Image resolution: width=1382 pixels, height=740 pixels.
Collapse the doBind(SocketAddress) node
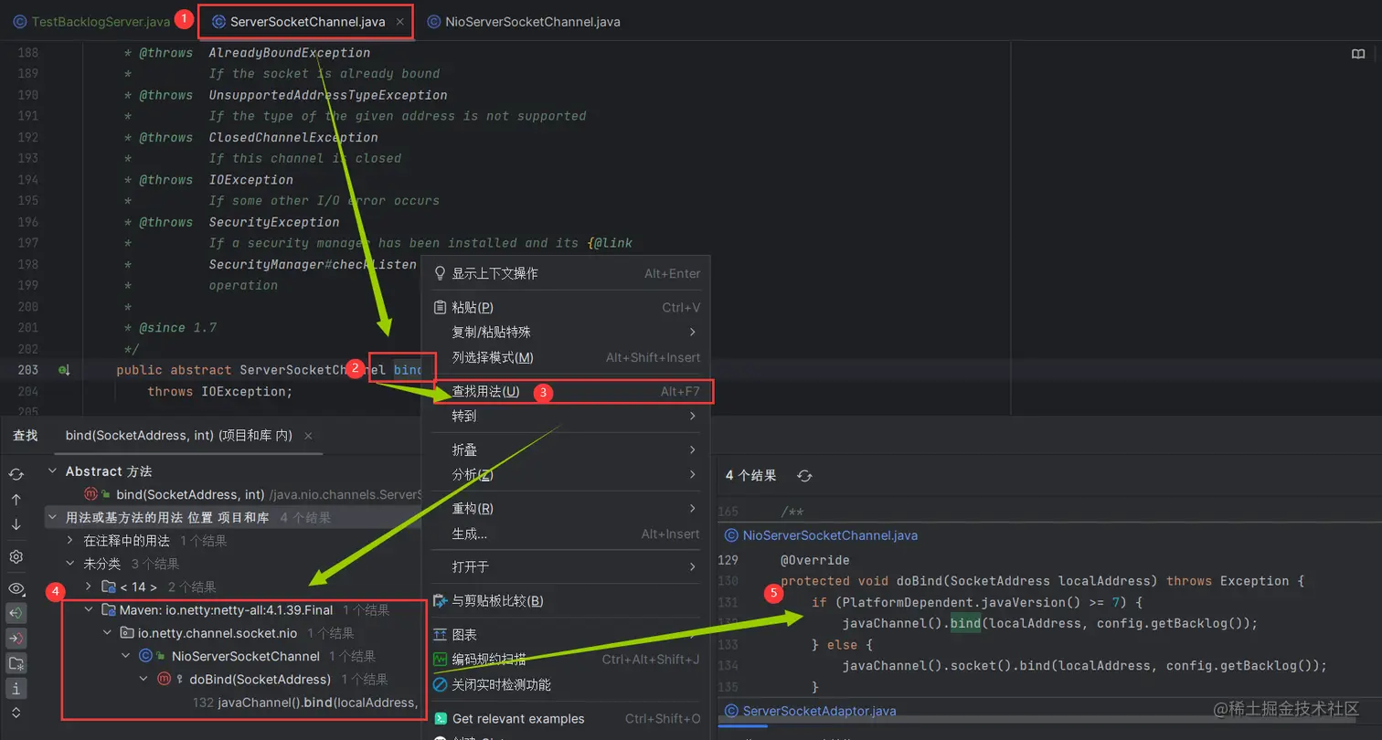coord(144,679)
